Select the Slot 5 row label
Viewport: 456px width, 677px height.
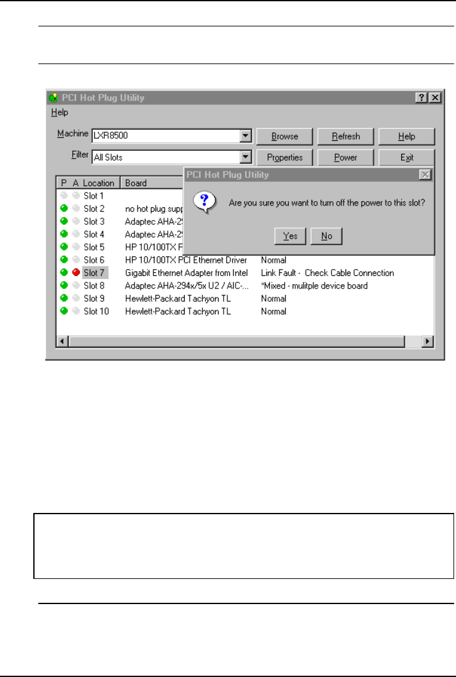point(94,247)
